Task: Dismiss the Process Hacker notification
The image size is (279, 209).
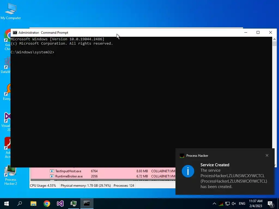Action: click(x=267, y=155)
